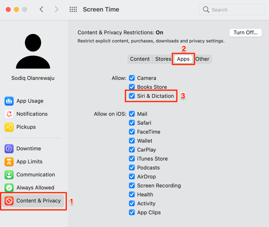Open Communication limits in the sidebar
This screenshot has height=227, width=269.
35,175
